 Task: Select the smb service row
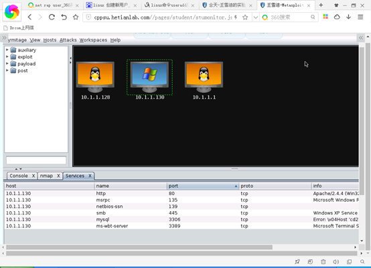coord(181,213)
